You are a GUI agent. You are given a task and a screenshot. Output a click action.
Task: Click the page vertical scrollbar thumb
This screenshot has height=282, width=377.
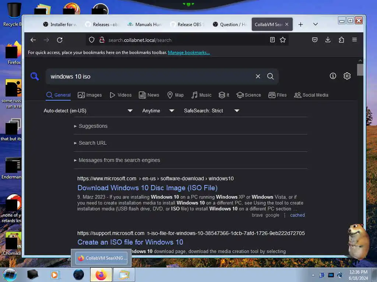coord(360,70)
